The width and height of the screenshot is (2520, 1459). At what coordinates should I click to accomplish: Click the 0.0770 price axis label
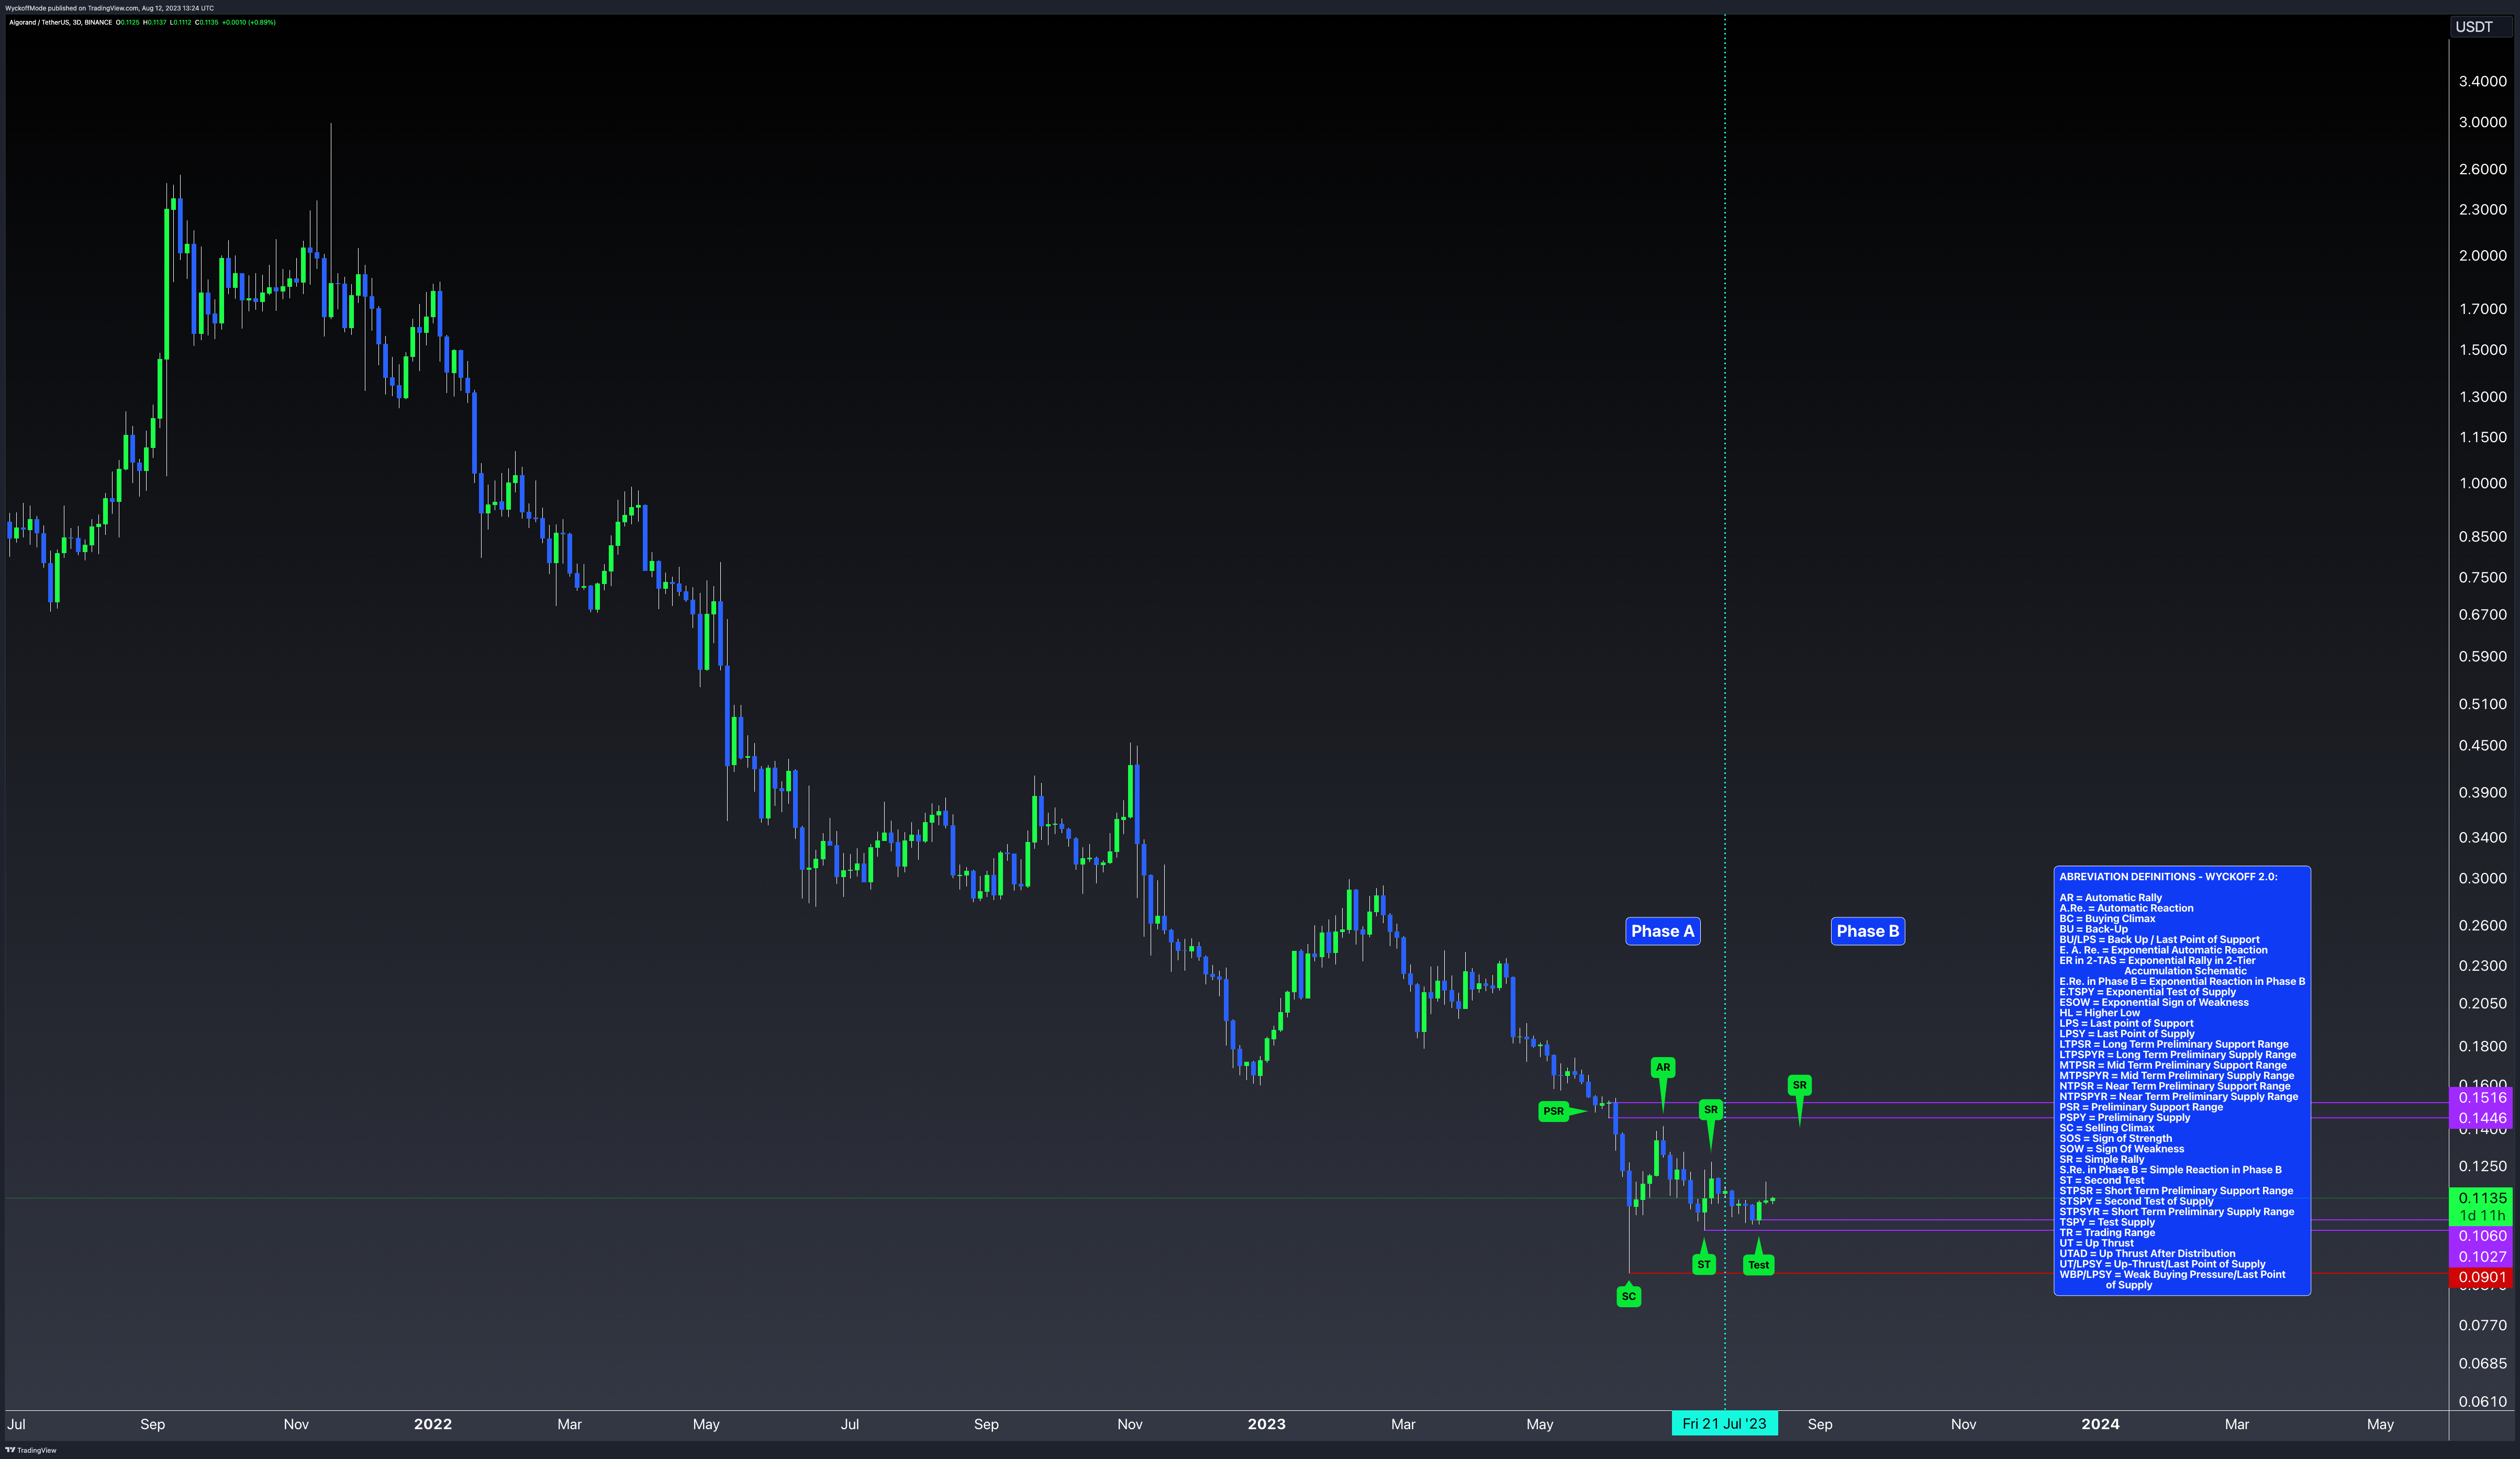click(2483, 1325)
